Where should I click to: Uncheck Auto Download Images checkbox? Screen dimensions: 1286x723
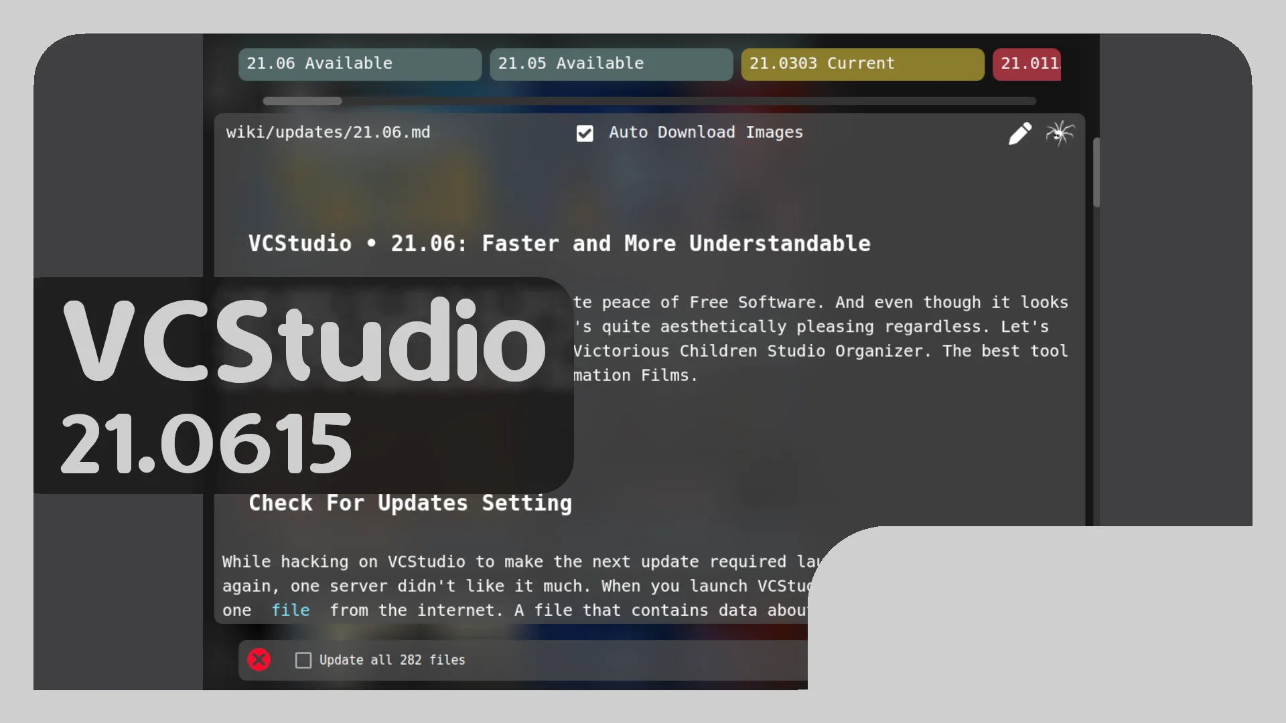[x=585, y=133]
